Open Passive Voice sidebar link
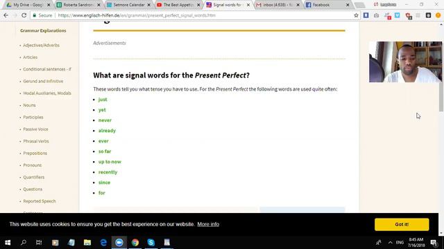444x249 pixels. pyautogui.click(x=35, y=129)
